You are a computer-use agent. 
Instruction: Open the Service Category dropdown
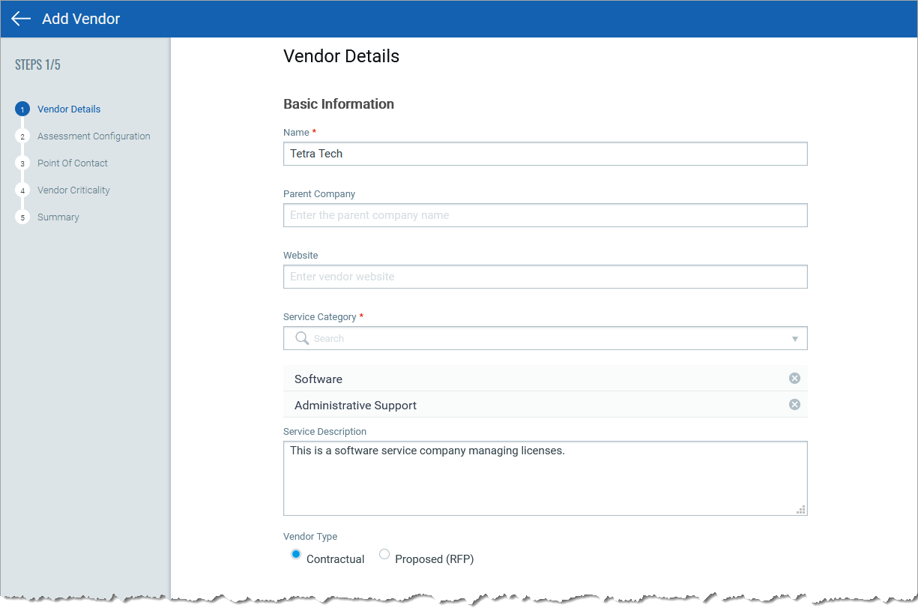(794, 338)
